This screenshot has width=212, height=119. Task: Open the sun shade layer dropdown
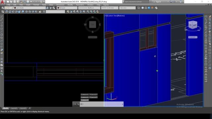click(25, 8)
